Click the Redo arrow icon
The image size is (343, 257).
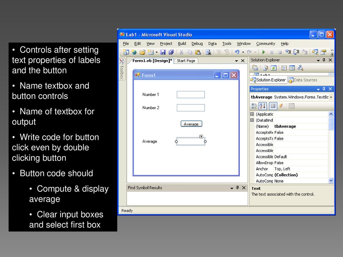249,52
